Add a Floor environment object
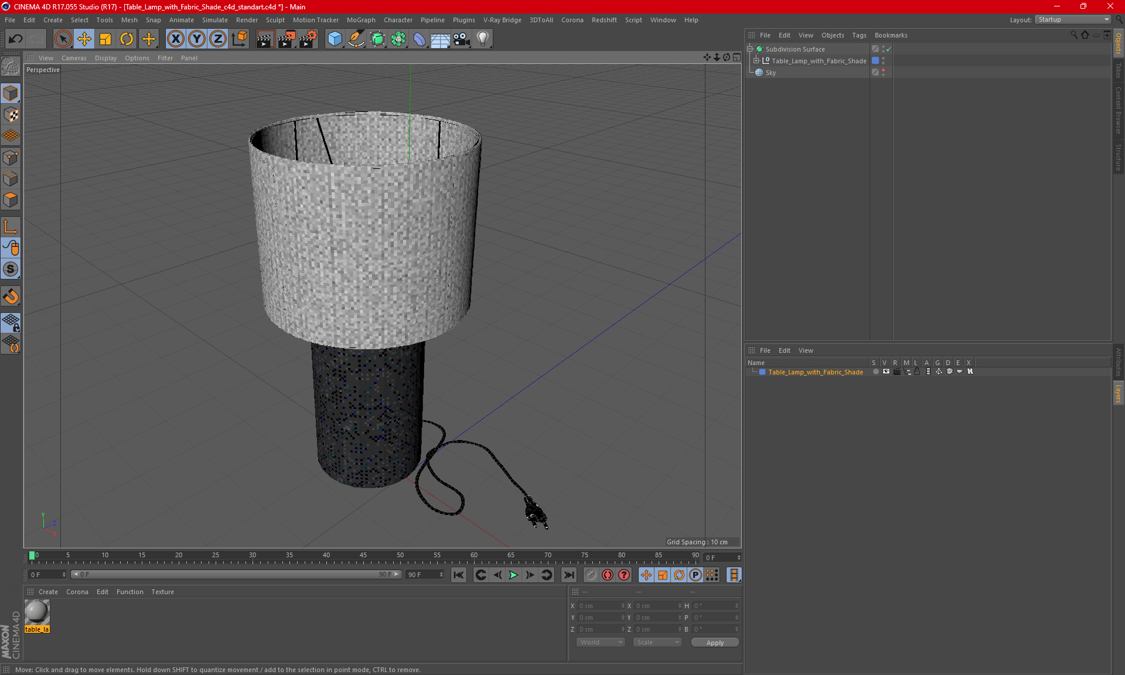Image resolution: width=1125 pixels, height=675 pixels. 440,39
